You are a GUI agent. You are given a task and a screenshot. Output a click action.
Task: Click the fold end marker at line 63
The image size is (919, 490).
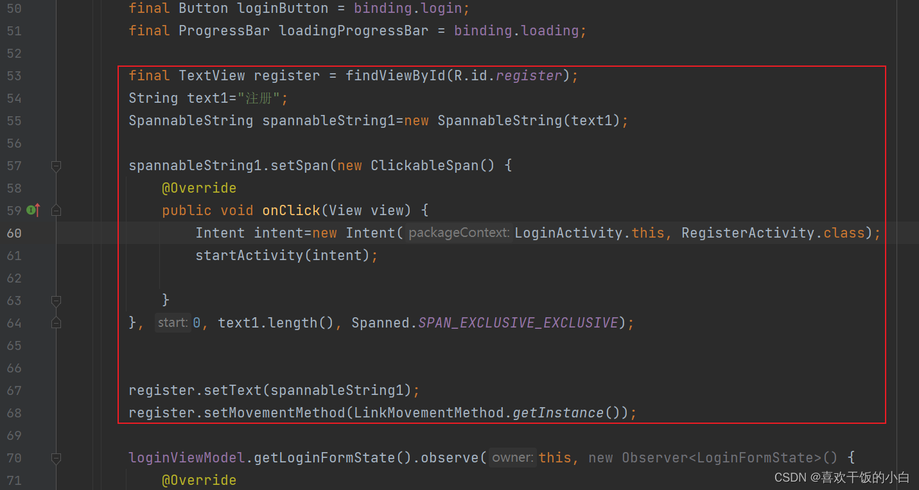coord(56,301)
